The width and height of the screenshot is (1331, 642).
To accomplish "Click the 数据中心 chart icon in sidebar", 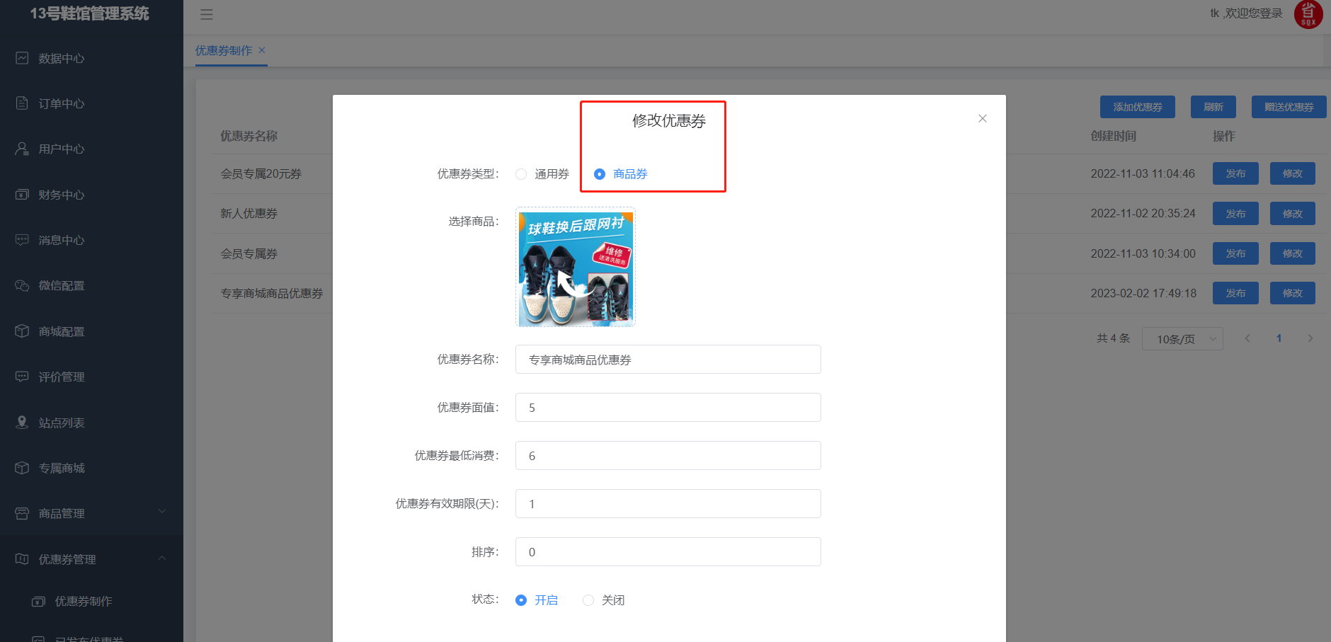I will [22, 58].
